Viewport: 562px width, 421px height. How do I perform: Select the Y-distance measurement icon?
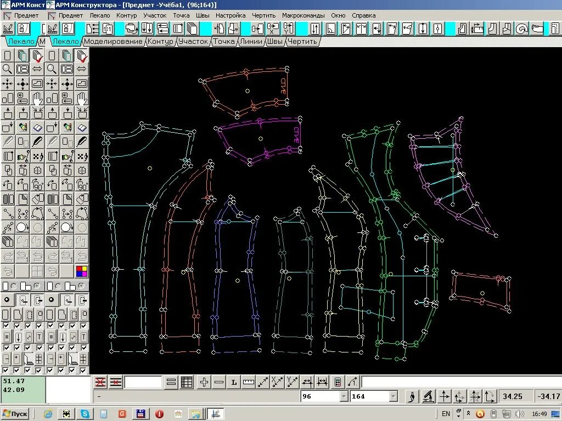tap(292, 382)
